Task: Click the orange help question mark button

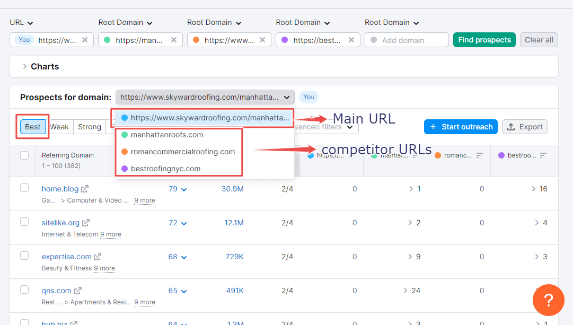Action: (548, 300)
